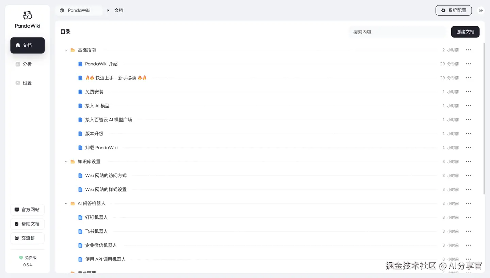The height and width of the screenshot is (278, 490).
Task: Open document 接入百智云 AI 模型广场
Action: coord(109,120)
